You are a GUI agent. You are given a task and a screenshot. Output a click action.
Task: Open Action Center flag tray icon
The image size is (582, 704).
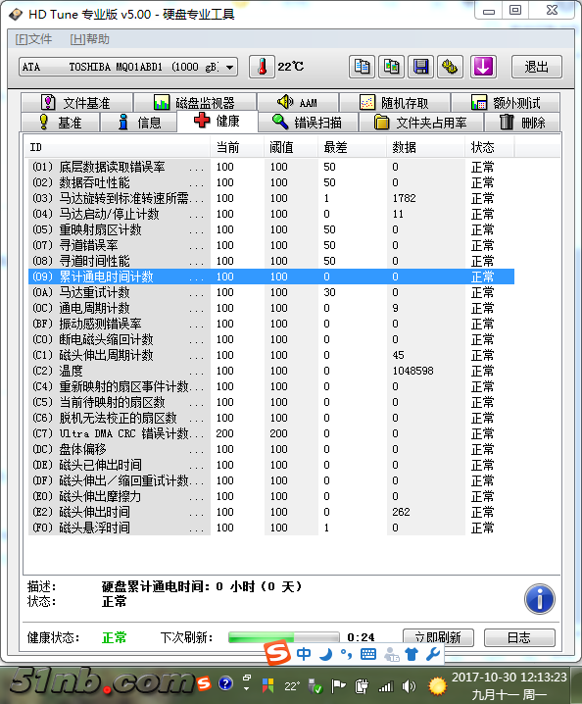[338, 686]
